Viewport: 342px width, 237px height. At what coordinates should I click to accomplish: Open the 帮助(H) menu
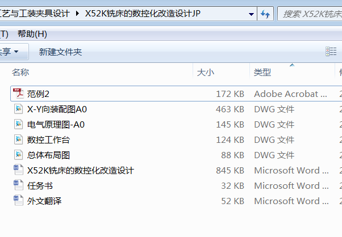point(32,33)
